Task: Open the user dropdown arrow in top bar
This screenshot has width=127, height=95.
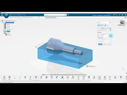Action: (x=112, y=15)
